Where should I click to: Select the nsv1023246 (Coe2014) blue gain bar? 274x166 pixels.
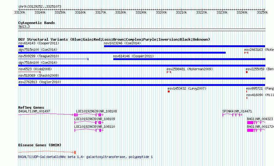tap(184, 46)
